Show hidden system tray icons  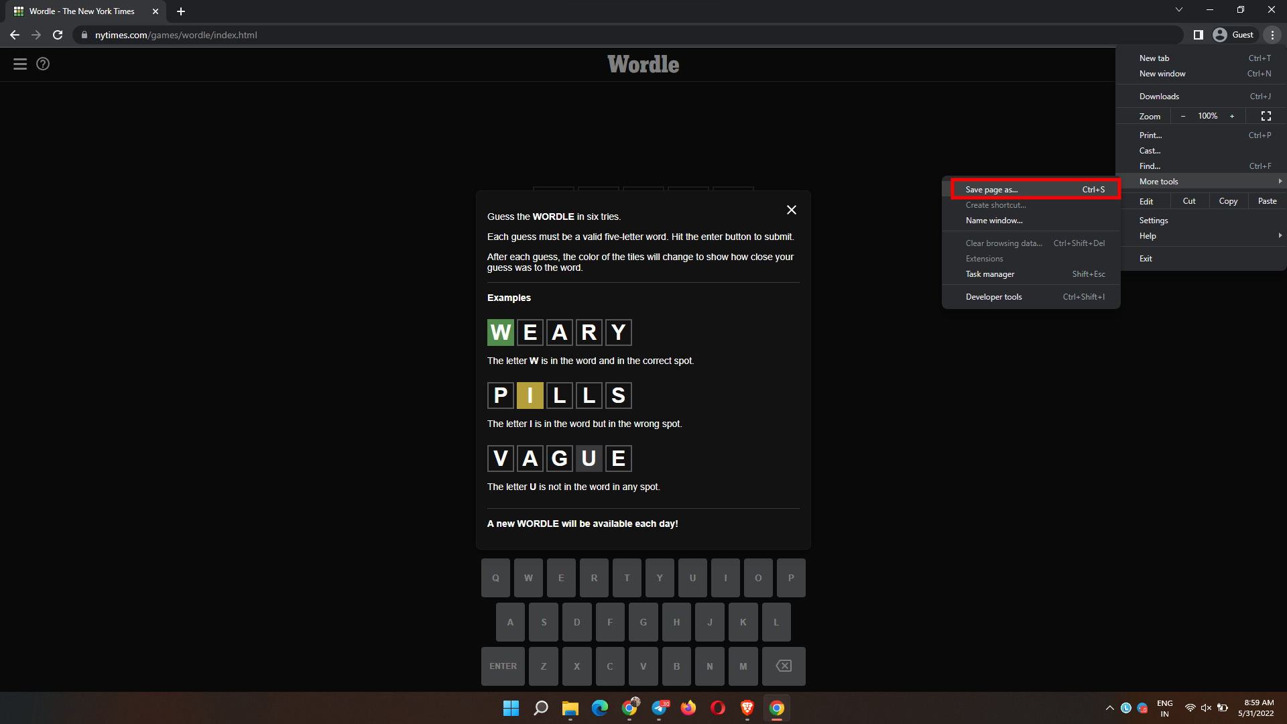(x=1110, y=708)
